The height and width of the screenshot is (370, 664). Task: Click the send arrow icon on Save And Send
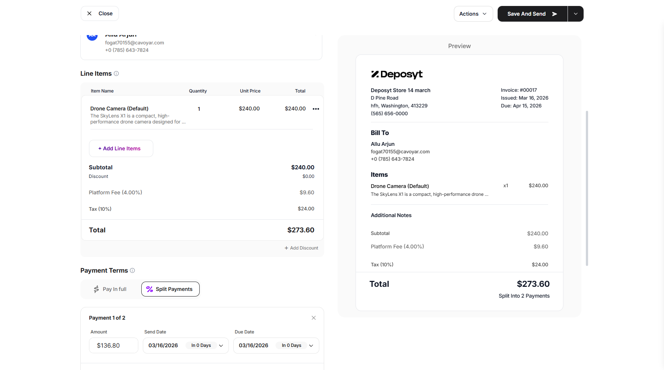click(x=554, y=14)
